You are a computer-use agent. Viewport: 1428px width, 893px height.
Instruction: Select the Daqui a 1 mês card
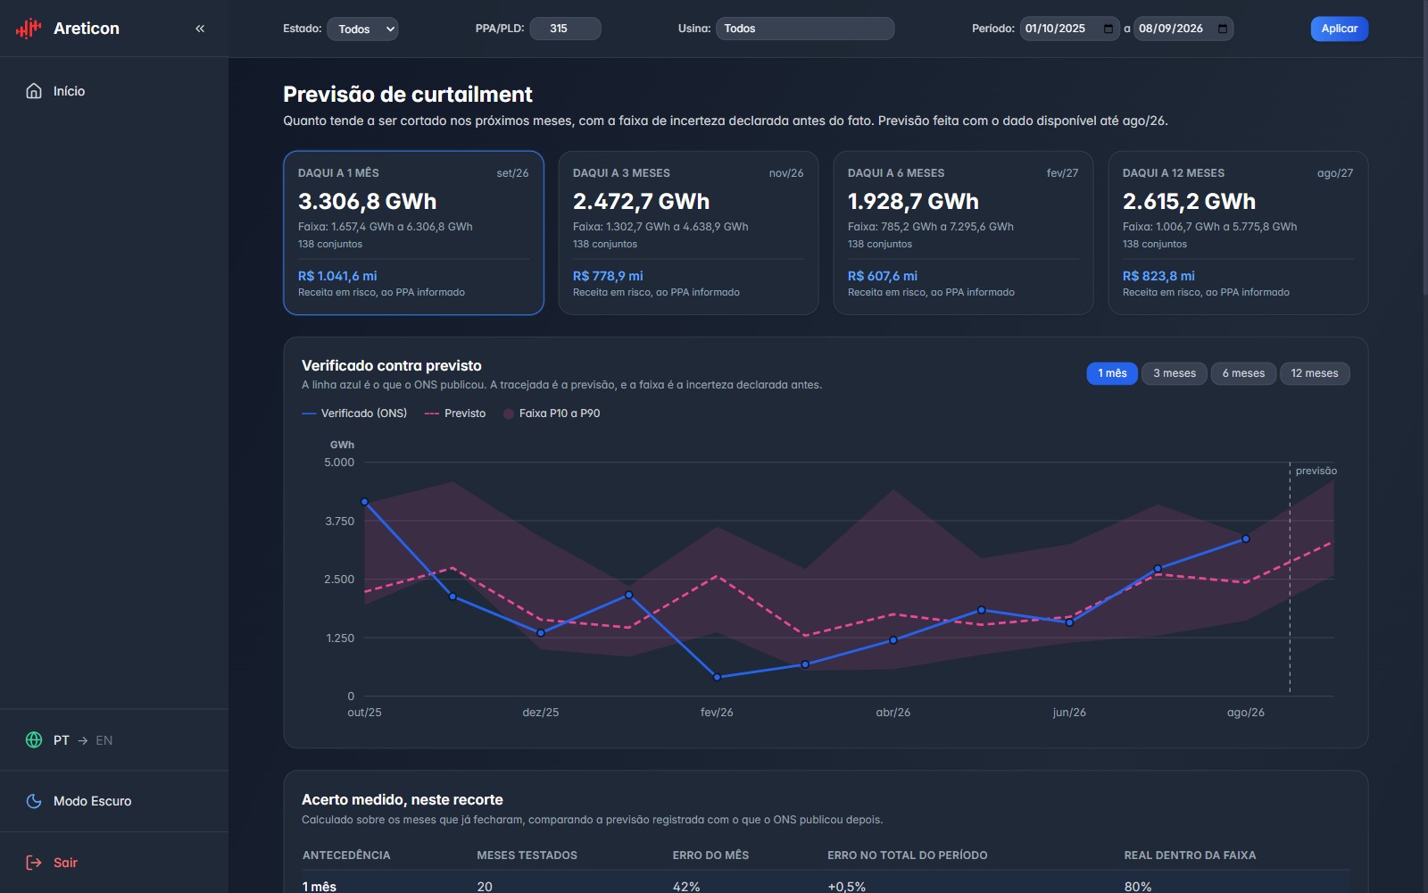click(413, 233)
